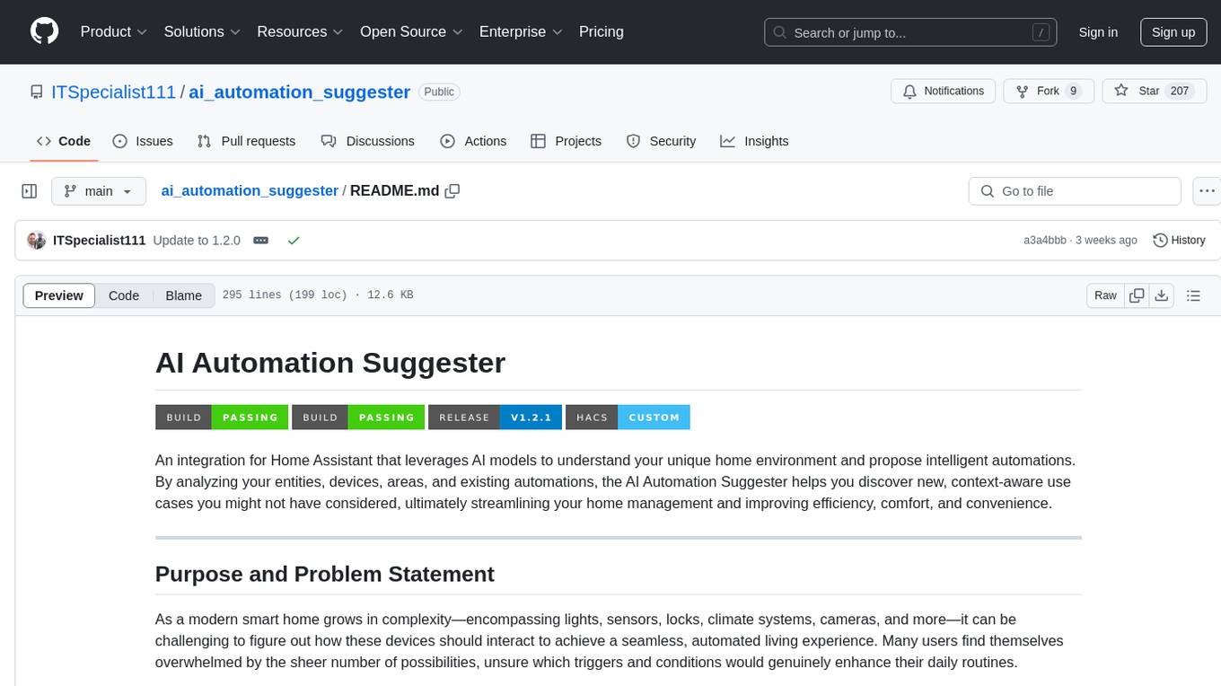This screenshot has width=1221, height=686.
Task: Switch to the Issues tab
Action: point(143,141)
